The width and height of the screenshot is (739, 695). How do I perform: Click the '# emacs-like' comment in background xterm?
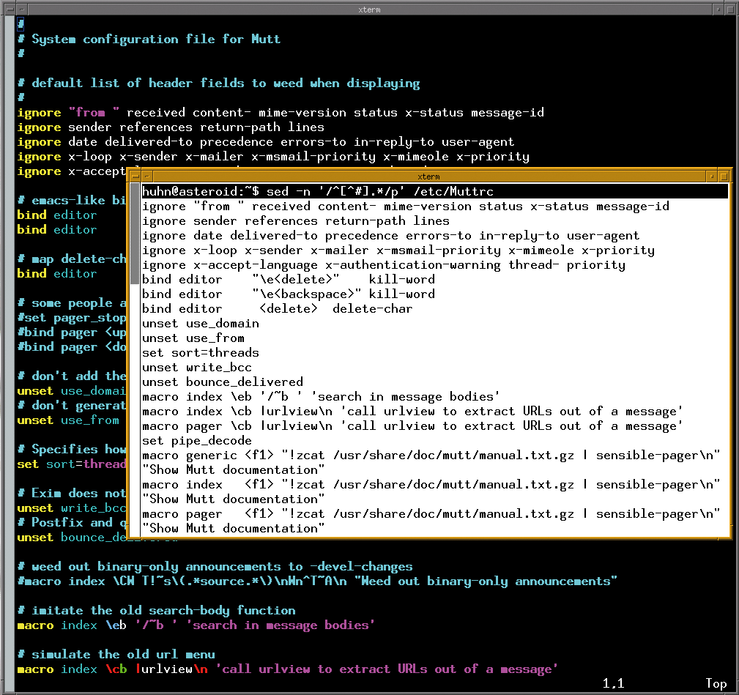tap(72, 200)
